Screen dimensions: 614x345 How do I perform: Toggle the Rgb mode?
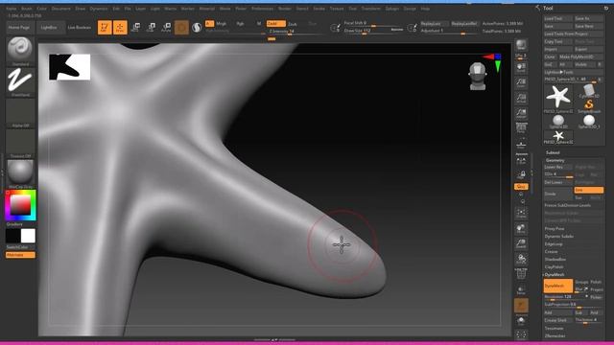240,23
